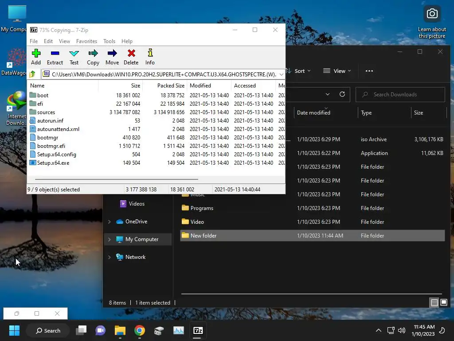The width and height of the screenshot is (454, 341).
Task: Open the Help menu in 7-Zip
Action: coord(127,41)
